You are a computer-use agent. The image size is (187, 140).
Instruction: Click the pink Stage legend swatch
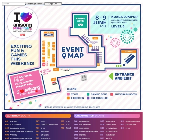68,94
